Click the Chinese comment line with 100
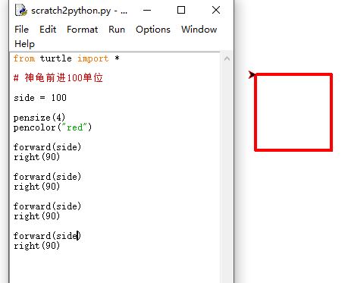Screen dimensions: 348x283 pyautogui.click(x=58, y=77)
